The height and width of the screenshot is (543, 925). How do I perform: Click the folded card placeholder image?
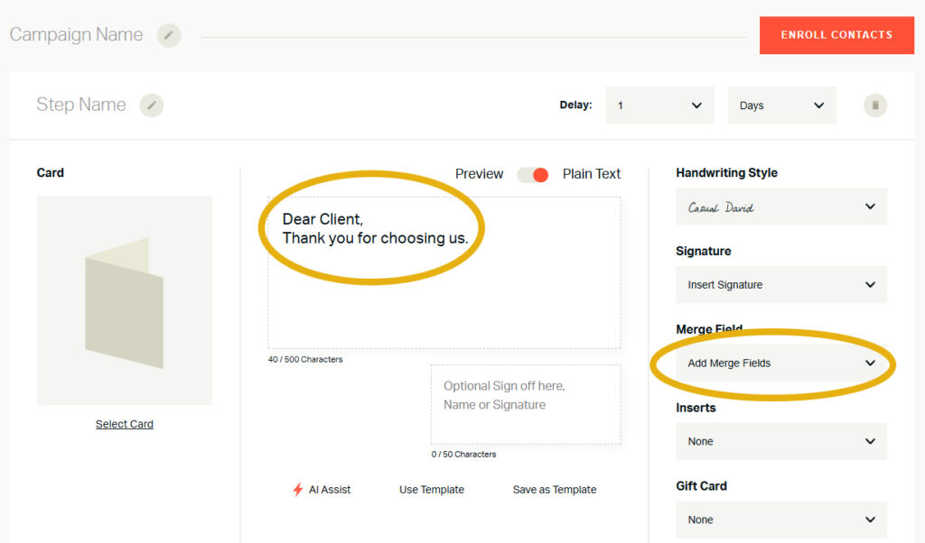point(125,300)
